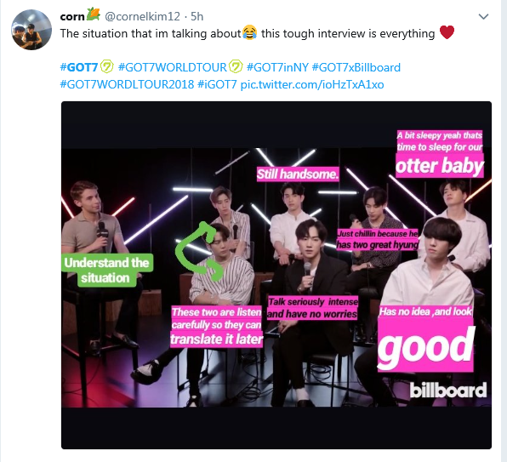
Task: Visit the @cornelkim12 handle
Action: [x=142, y=16]
